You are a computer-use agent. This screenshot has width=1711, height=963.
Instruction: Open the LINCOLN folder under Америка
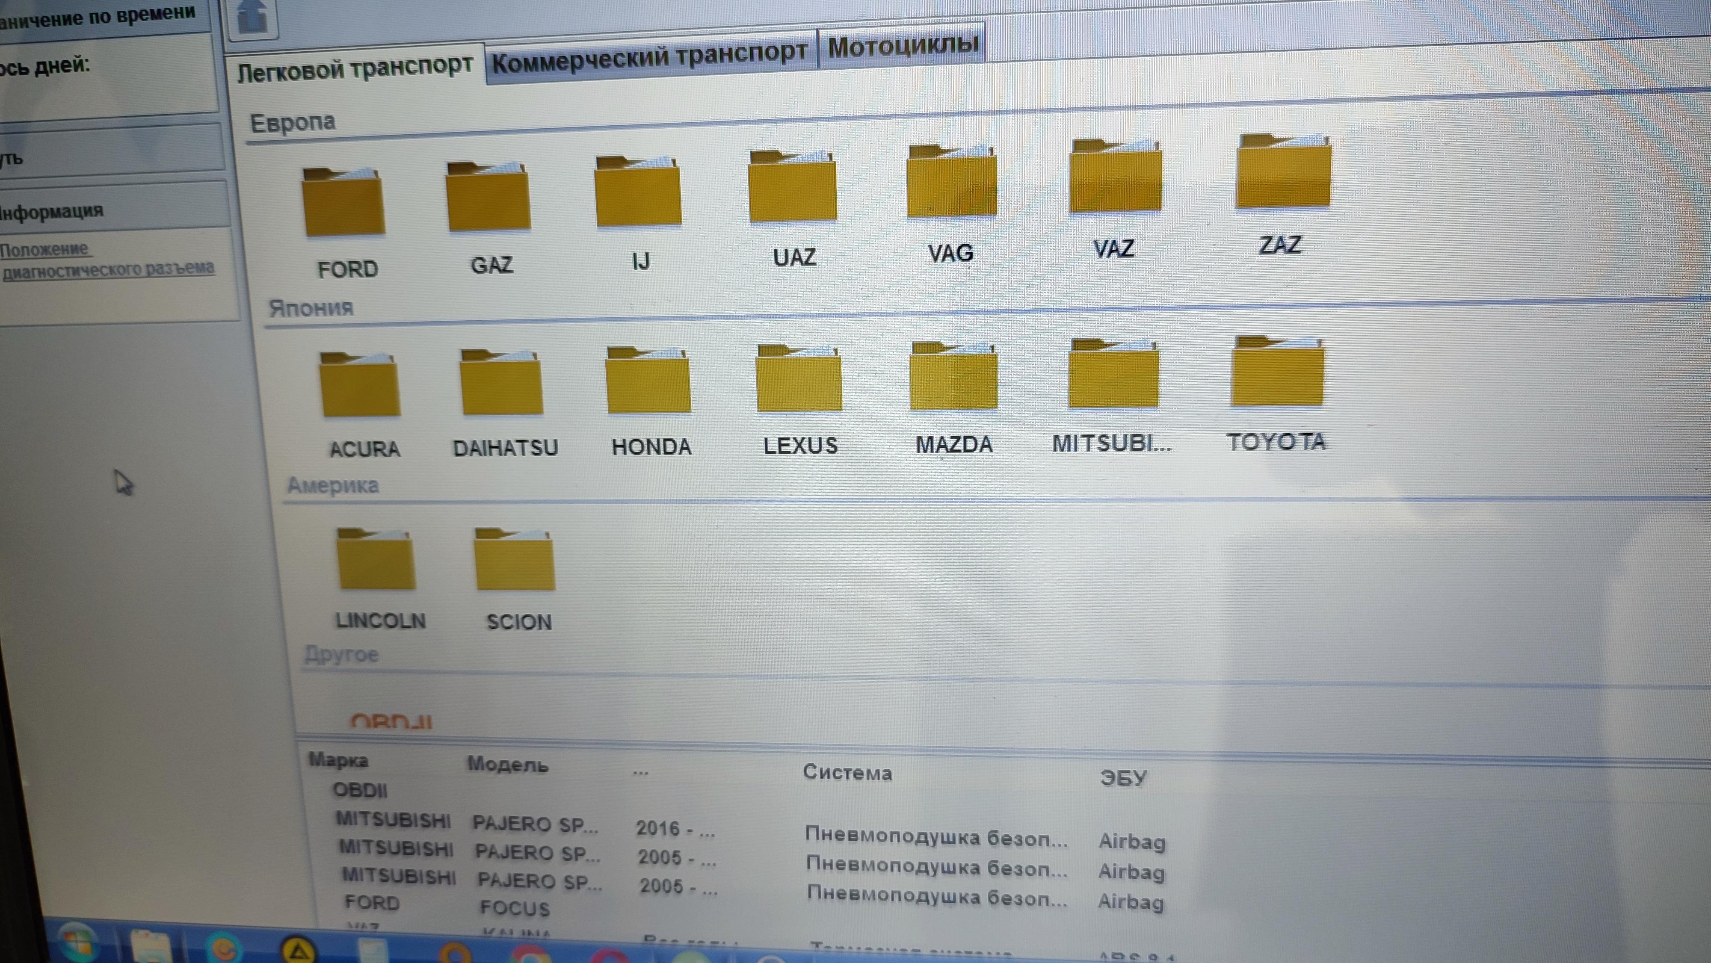coord(376,559)
